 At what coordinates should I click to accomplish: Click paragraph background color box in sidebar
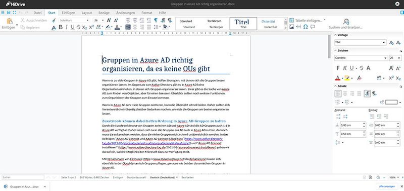click(391, 102)
